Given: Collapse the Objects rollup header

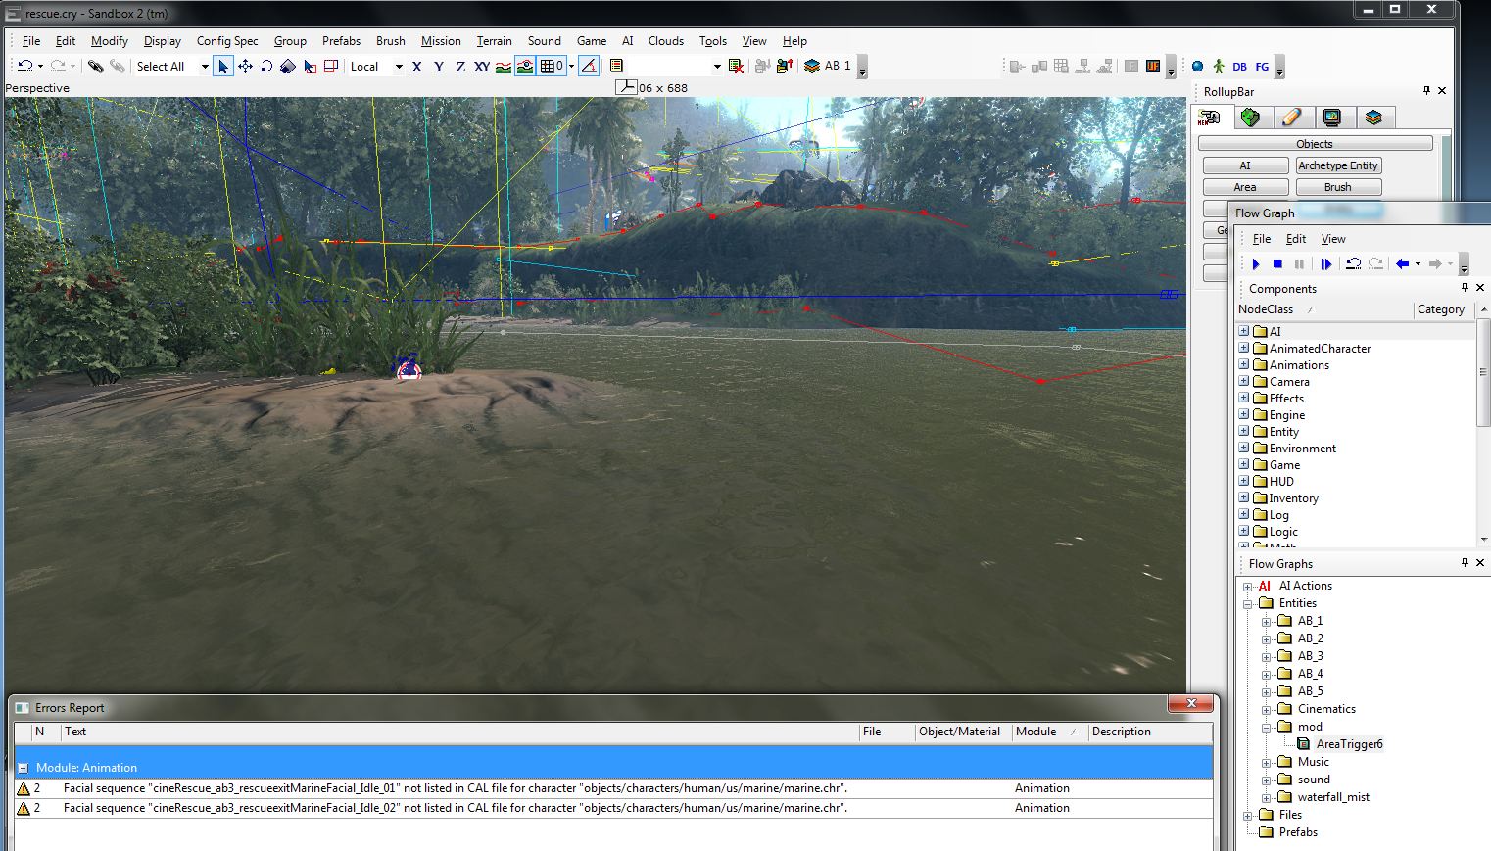Looking at the screenshot, I should (1315, 143).
